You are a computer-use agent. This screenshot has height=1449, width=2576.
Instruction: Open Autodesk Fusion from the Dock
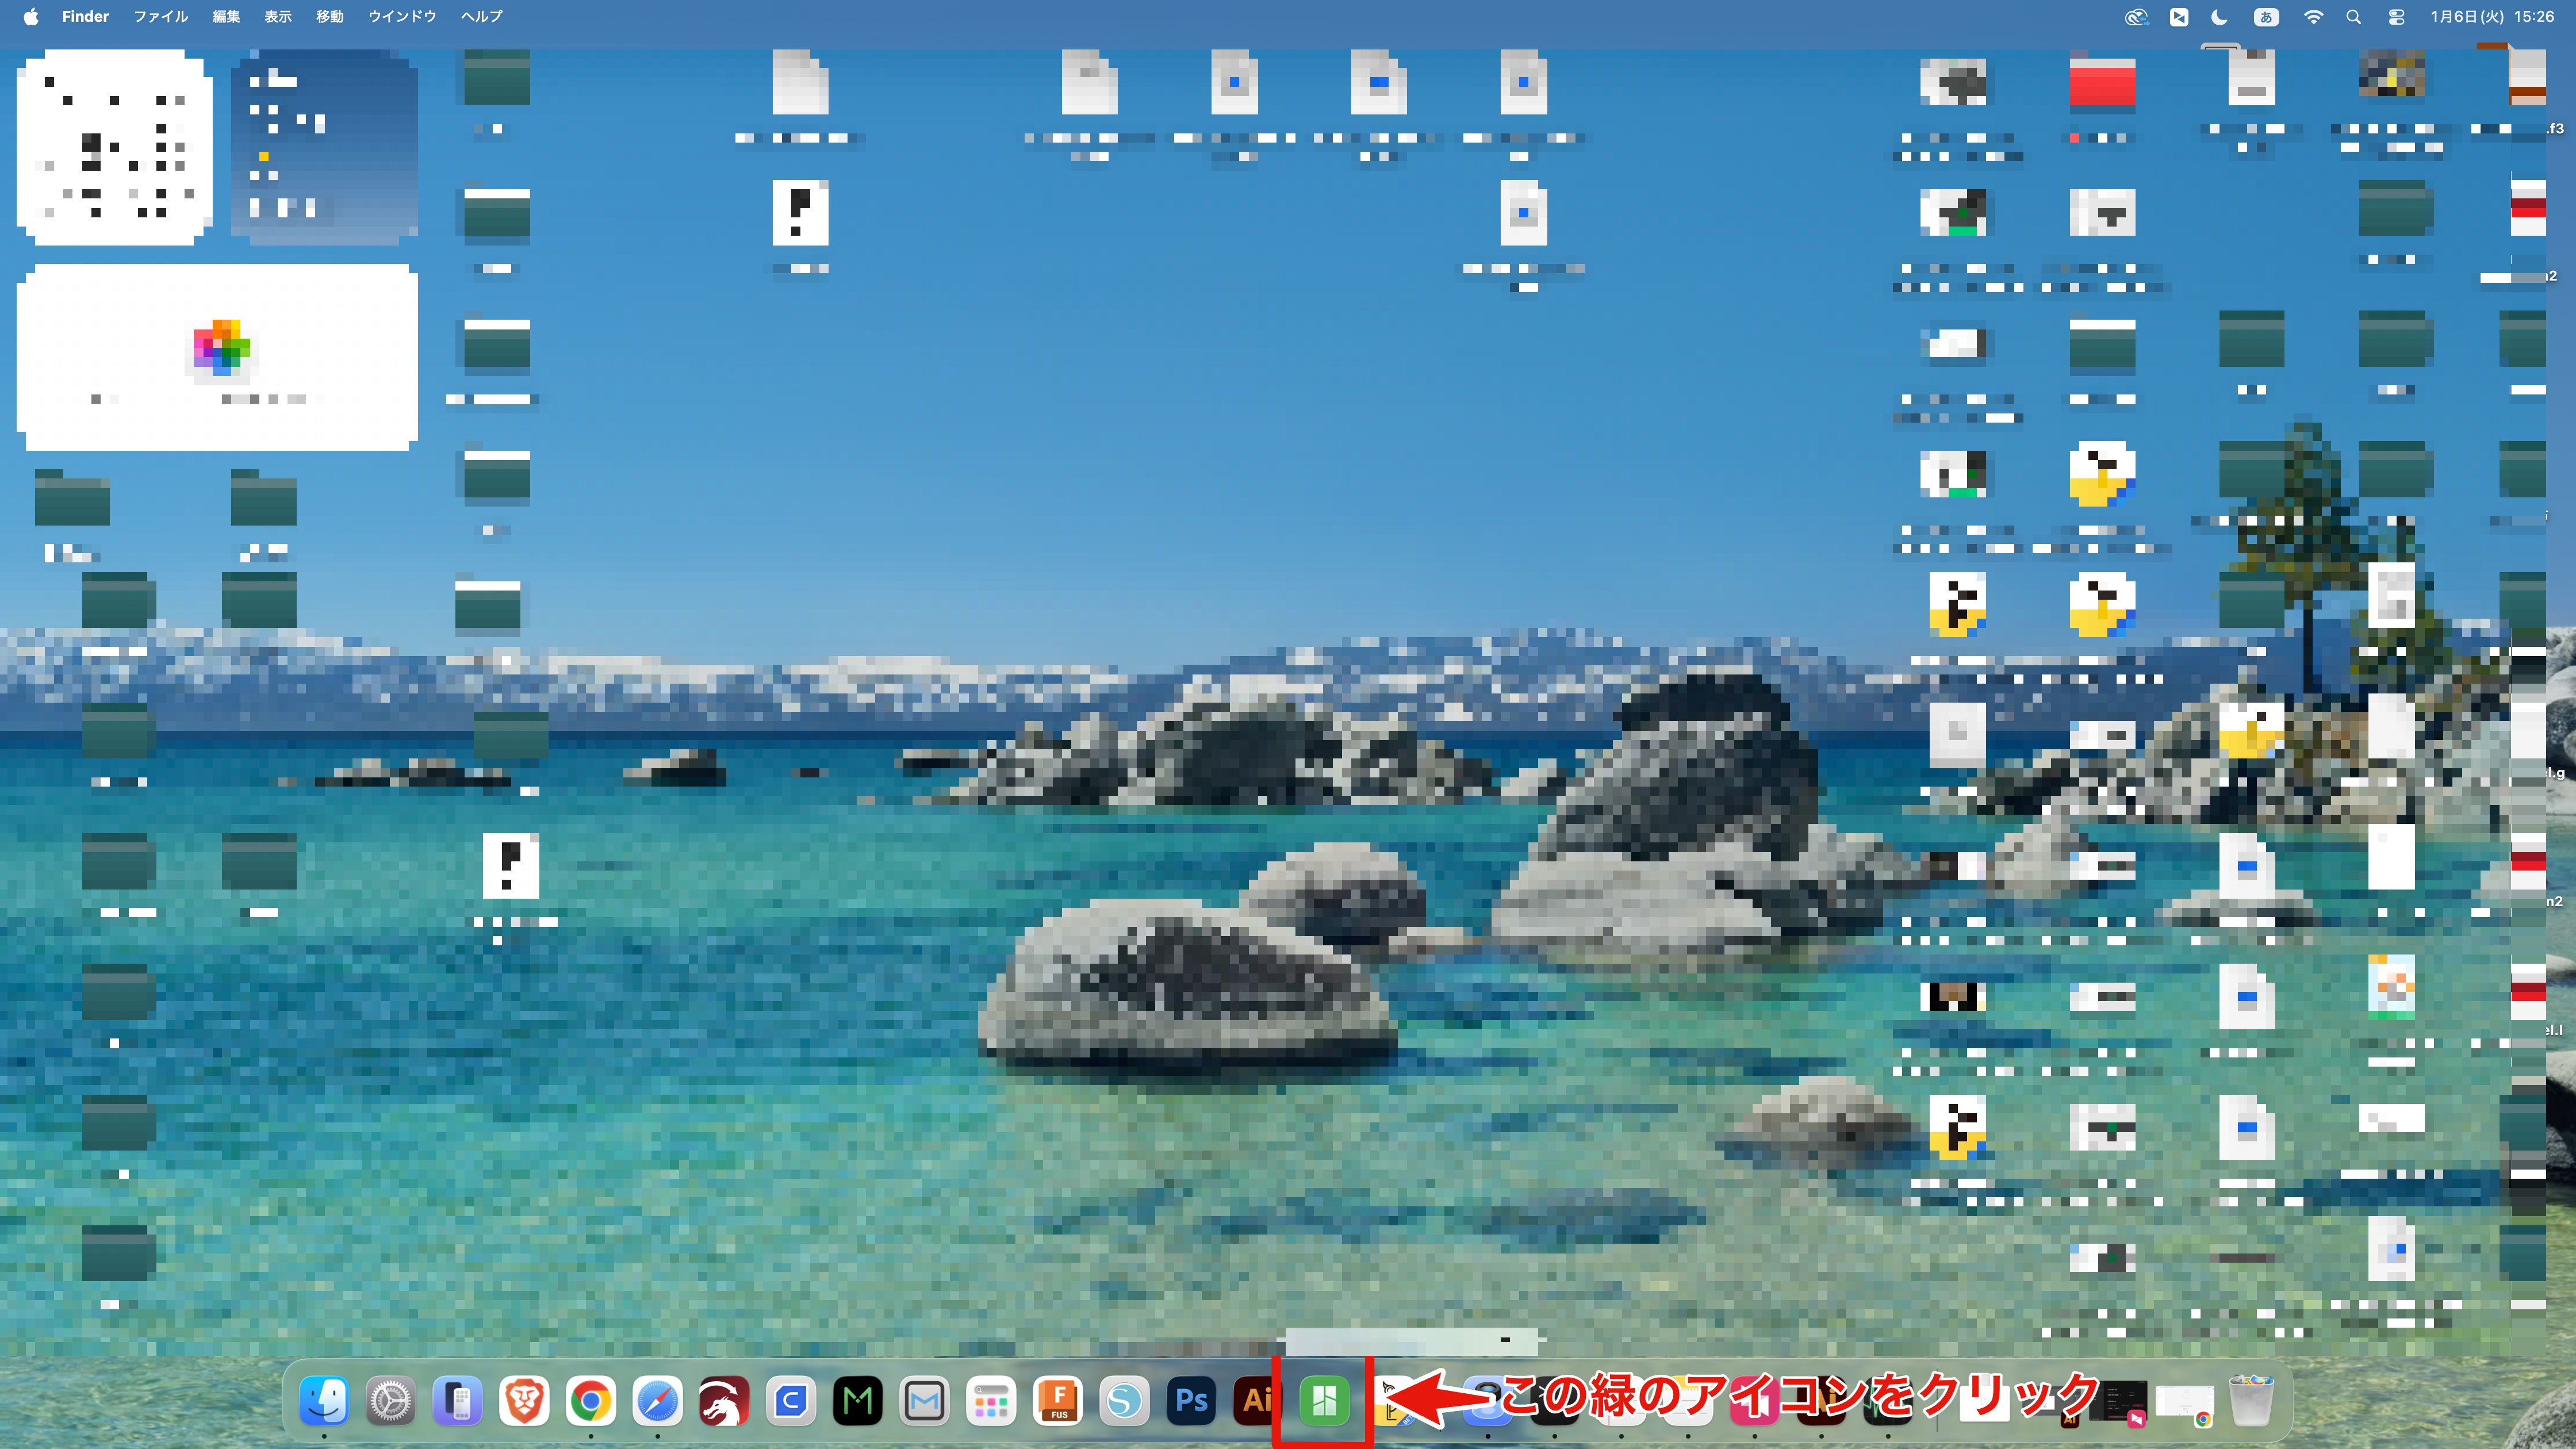coord(1058,1401)
